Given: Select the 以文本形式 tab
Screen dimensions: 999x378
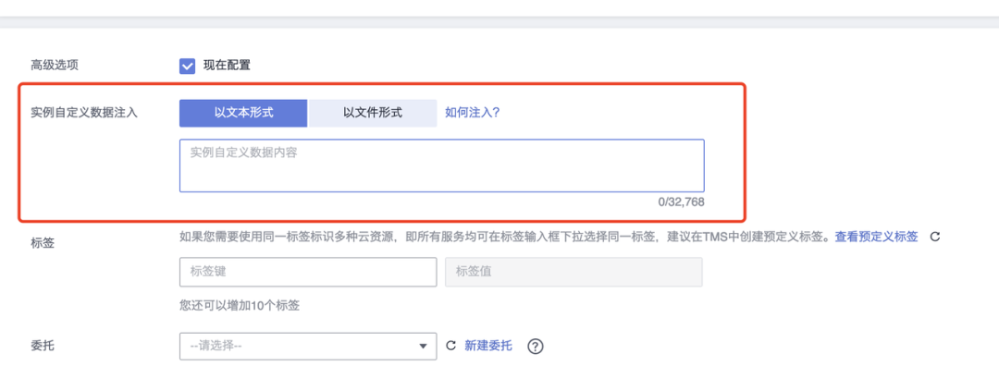Looking at the screenshot, I should (243, 114).
